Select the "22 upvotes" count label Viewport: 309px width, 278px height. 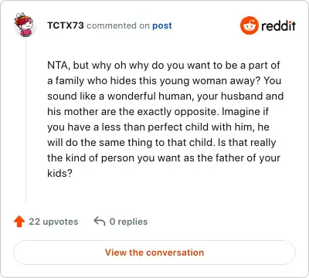(53, 222)
